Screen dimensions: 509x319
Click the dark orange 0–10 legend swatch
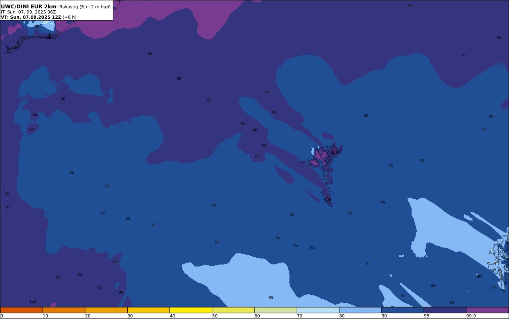pyautogui.click(x=21, y=310)
